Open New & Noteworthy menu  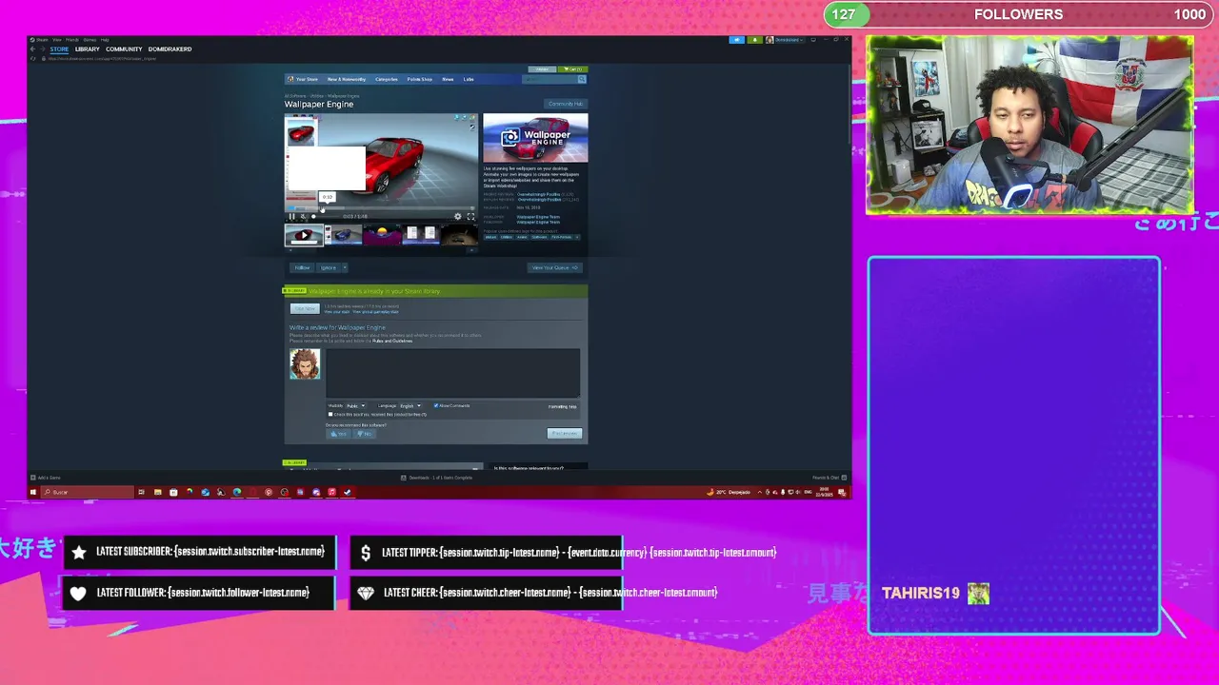pyautogui.click(x=347, y=79)
